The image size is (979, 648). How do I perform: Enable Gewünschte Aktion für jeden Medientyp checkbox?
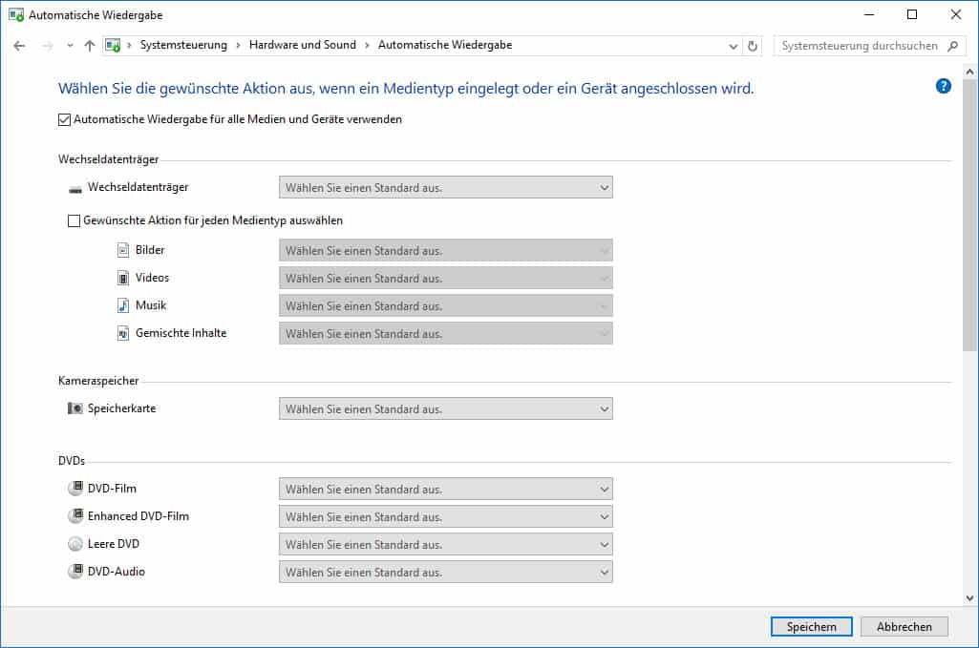tap(74, 220)
